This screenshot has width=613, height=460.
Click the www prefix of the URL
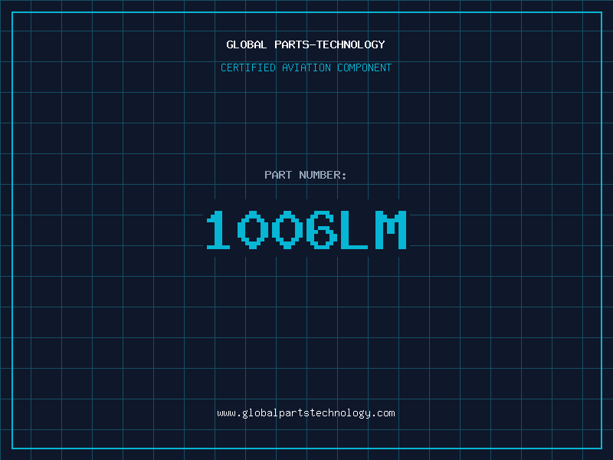[227, 413]
